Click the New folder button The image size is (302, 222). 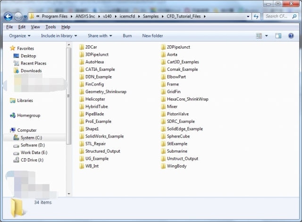pyautogui.click(x=152, y=36)
